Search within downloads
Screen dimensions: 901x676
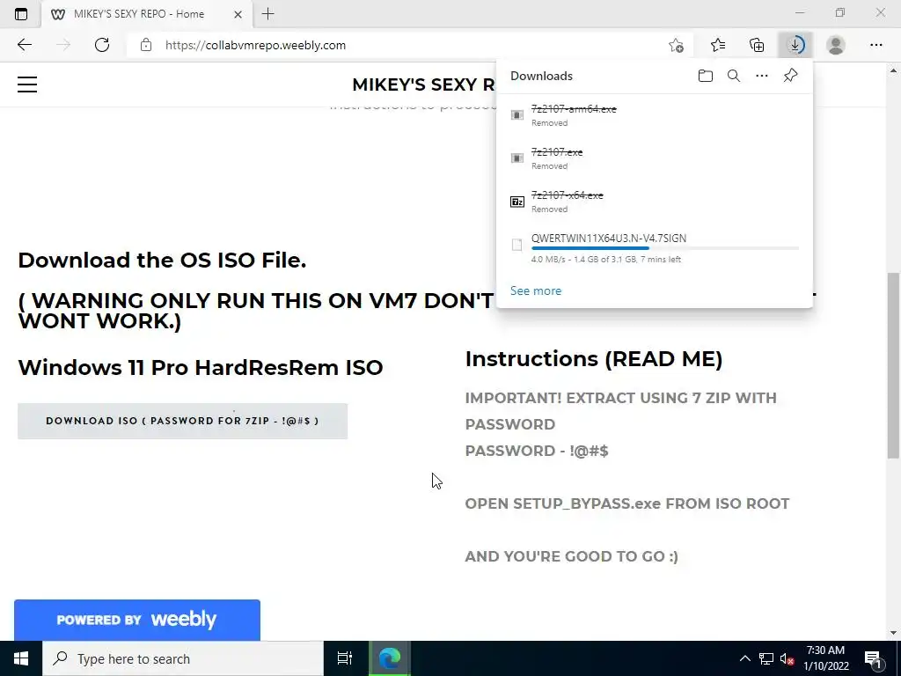coord(734,76)
